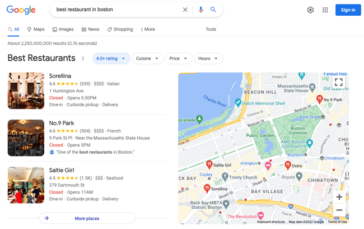The image size is (364, 229).
Task: Click Sorellina's address 1 Huntington Ave
Action: pos(66,91)
